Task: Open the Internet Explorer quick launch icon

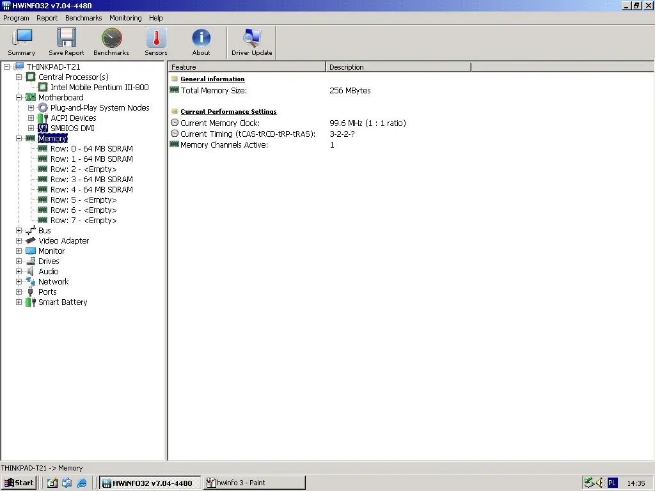Action: [x=82, y=483]
